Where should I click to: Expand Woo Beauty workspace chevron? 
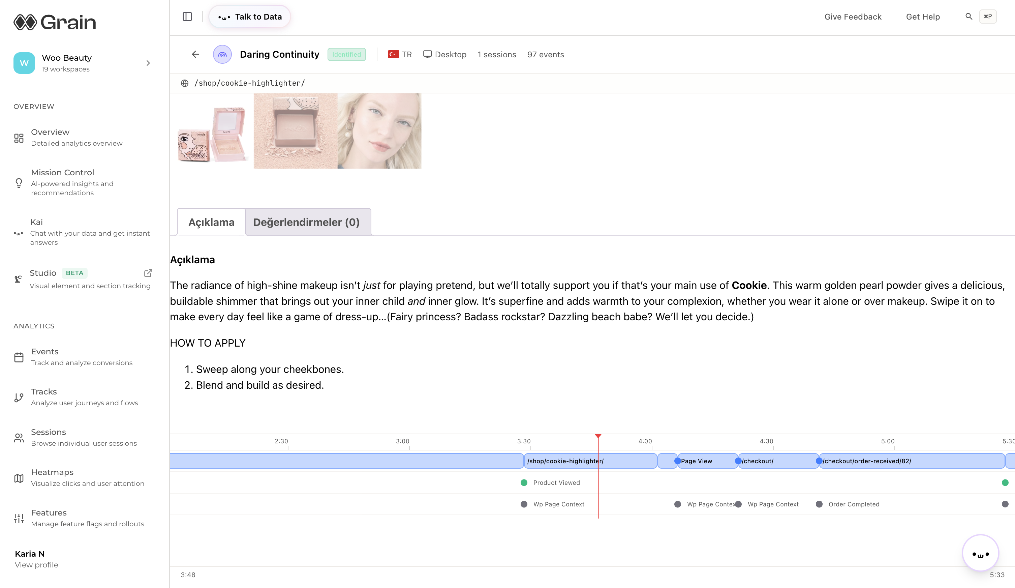[148, 63]
